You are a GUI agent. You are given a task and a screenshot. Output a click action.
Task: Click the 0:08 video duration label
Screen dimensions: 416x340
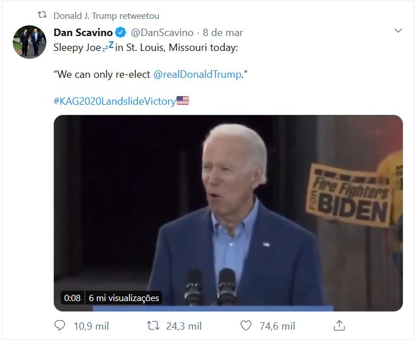[72, 298]
